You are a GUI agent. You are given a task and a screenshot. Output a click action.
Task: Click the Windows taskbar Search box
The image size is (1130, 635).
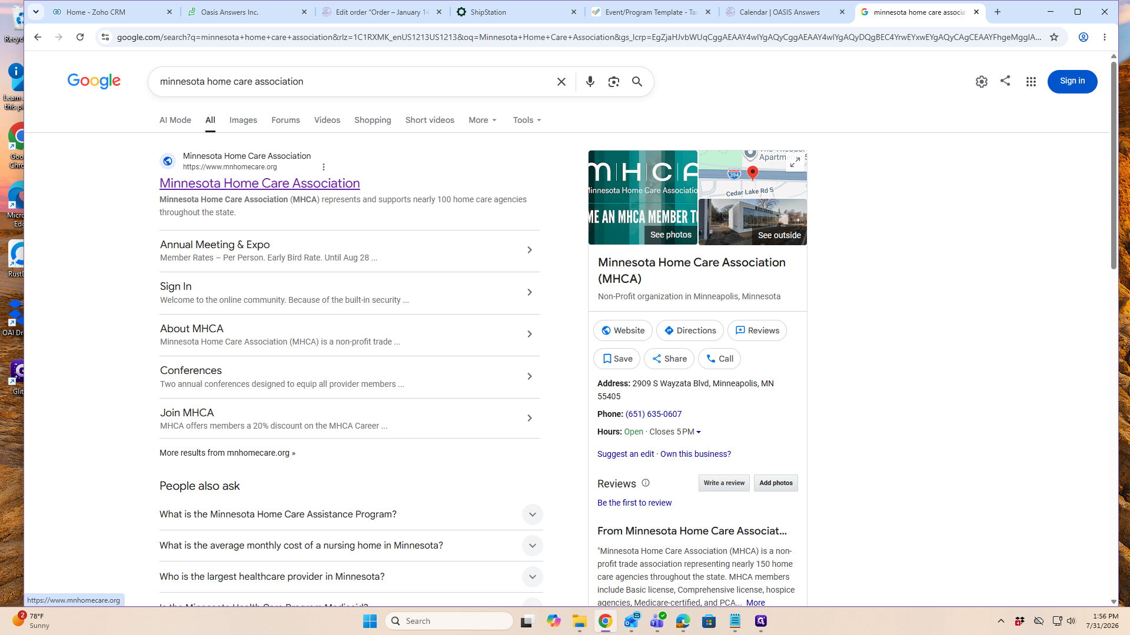[449, 621]
